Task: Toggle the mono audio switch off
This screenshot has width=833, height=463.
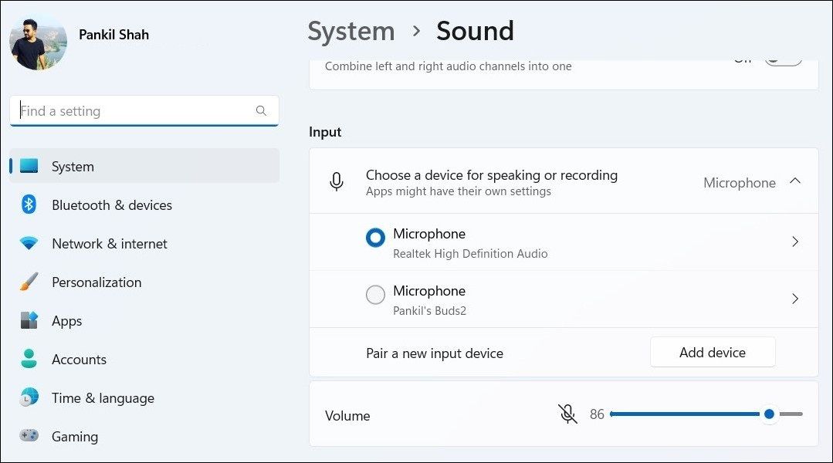Action: point(783,56)
